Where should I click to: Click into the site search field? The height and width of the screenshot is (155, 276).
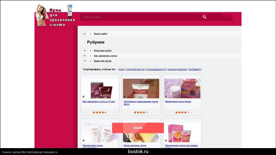click(x=140, y=17)
